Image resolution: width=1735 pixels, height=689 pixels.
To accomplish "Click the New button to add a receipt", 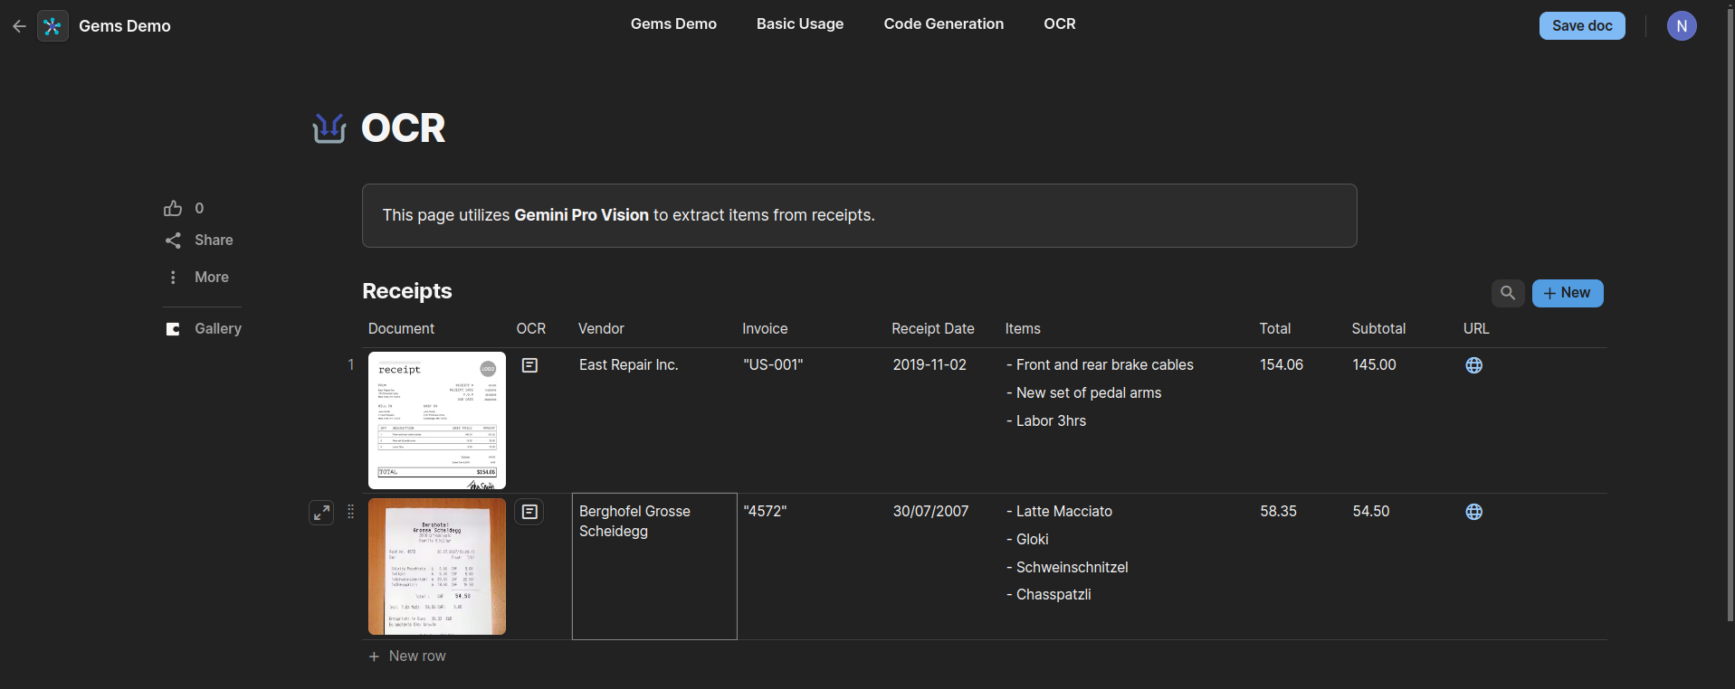I will click(x=1568, y=293).
